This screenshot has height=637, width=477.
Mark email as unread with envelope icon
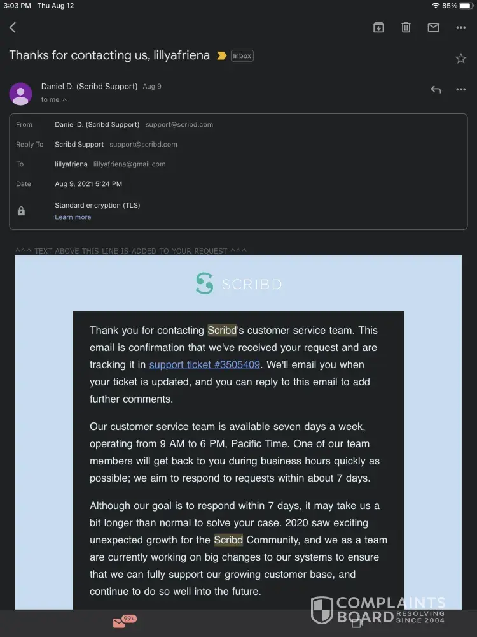pos(433,27)
